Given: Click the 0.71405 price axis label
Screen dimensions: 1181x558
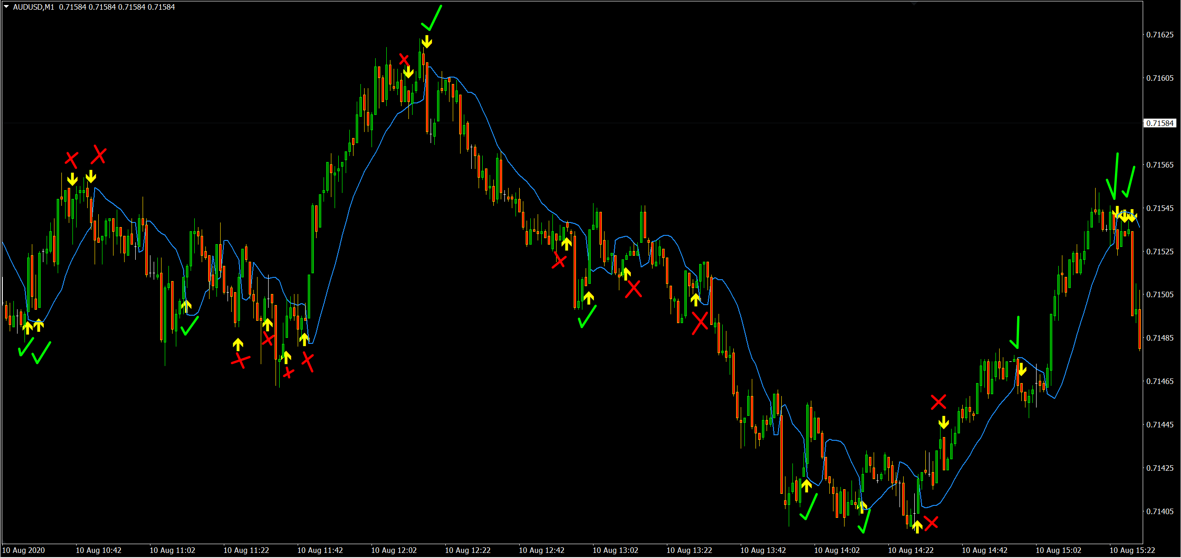Looking at the screenshot, I should pos(1159,511).
